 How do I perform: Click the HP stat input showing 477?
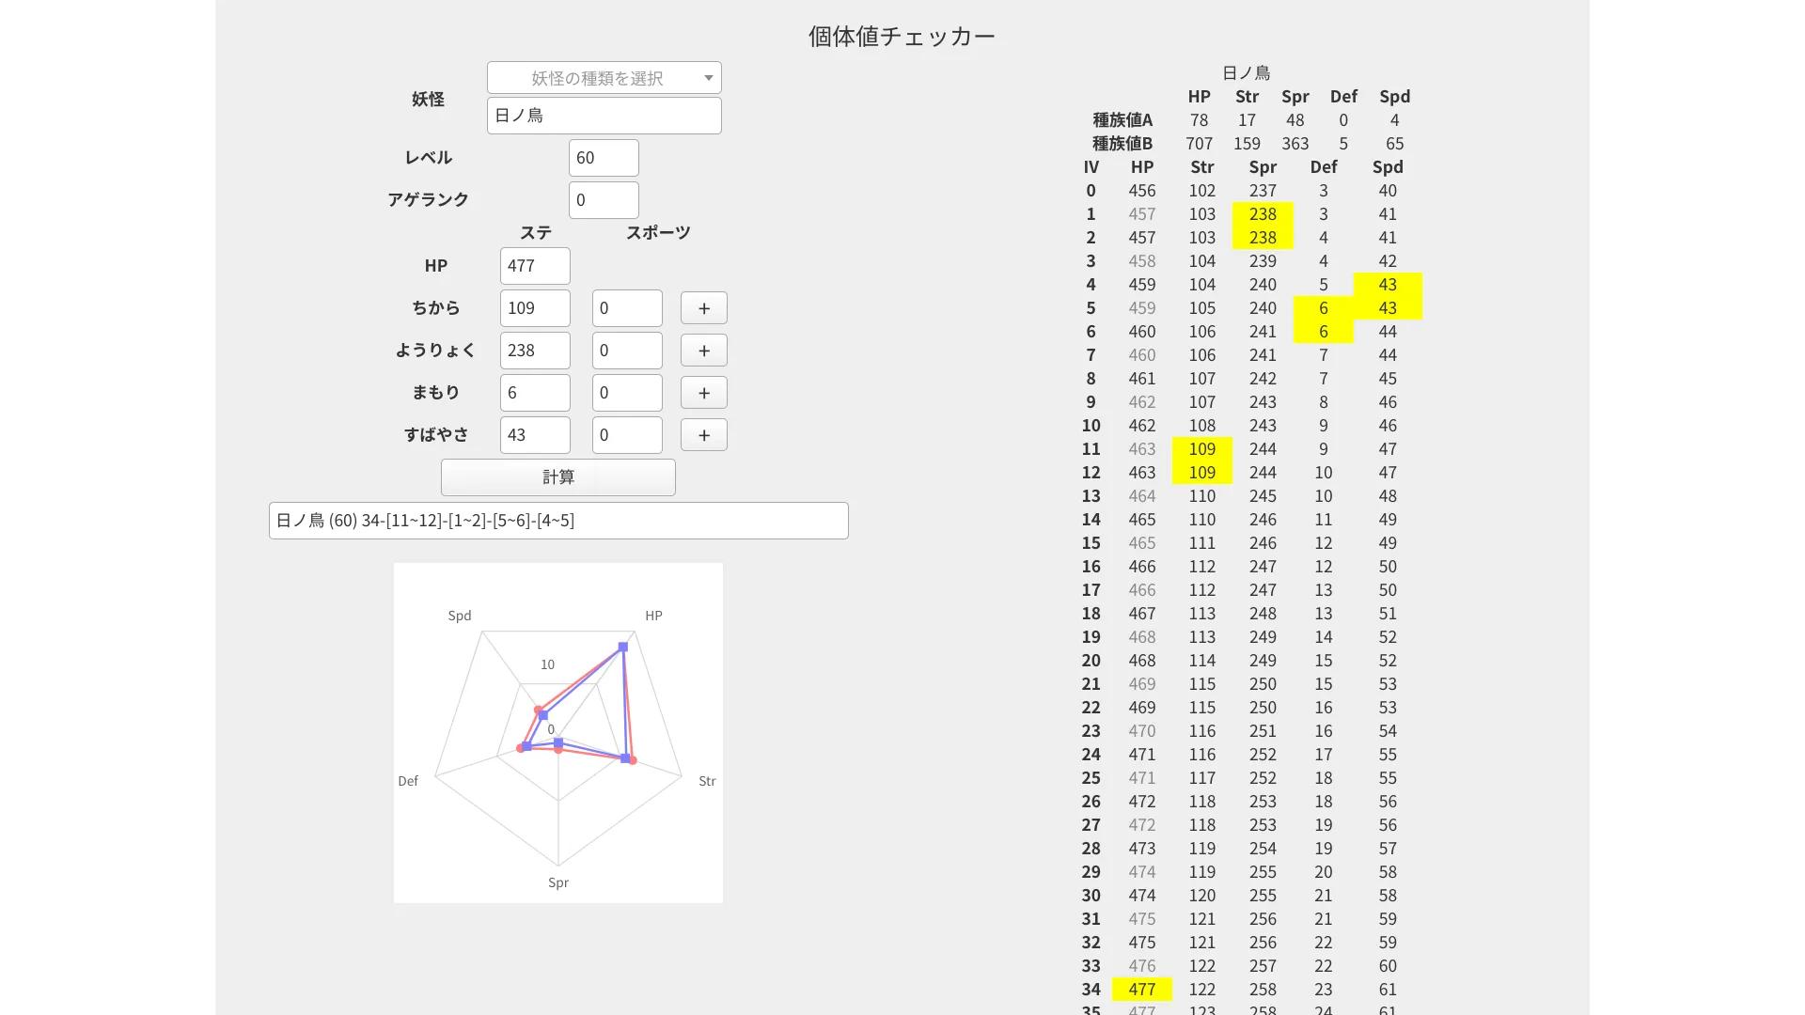(x=535, y=266)
